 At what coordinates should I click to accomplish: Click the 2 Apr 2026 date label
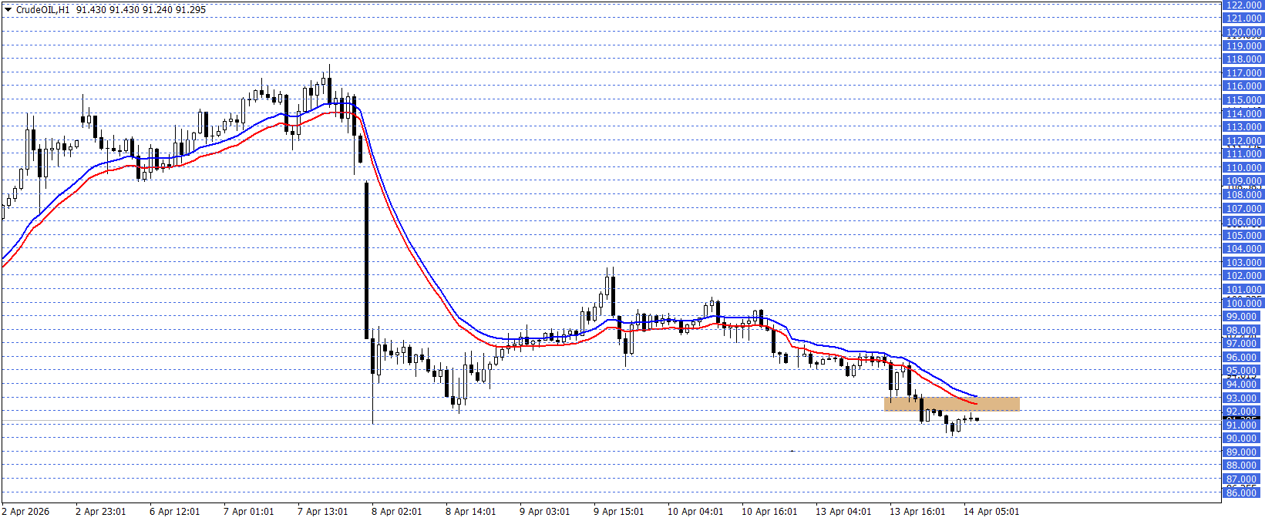click(25, 512)
